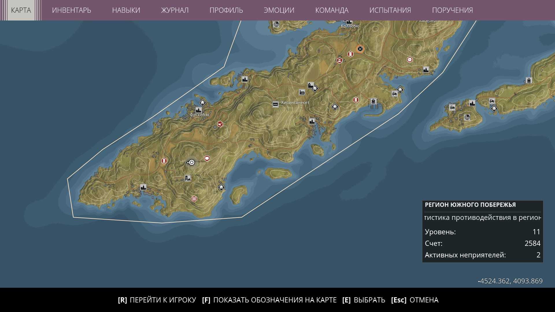Click the bunker icon beside Хисинганесет label

pos(275,104)
